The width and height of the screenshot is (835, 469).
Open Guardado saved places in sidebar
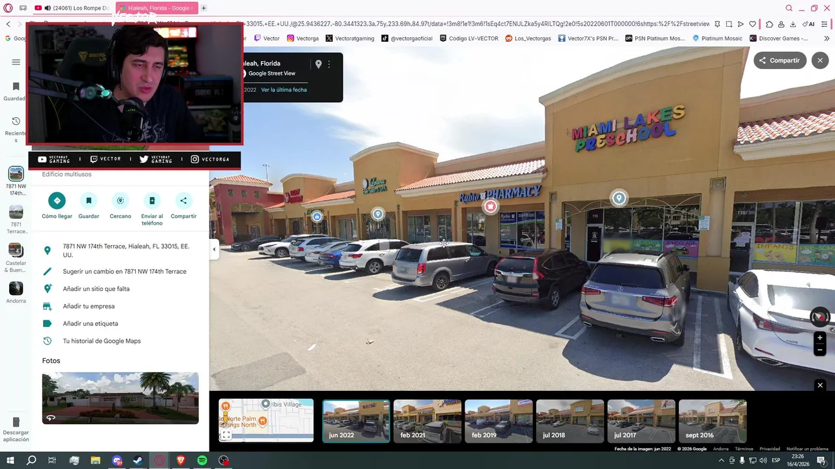[x=16, y=91]
